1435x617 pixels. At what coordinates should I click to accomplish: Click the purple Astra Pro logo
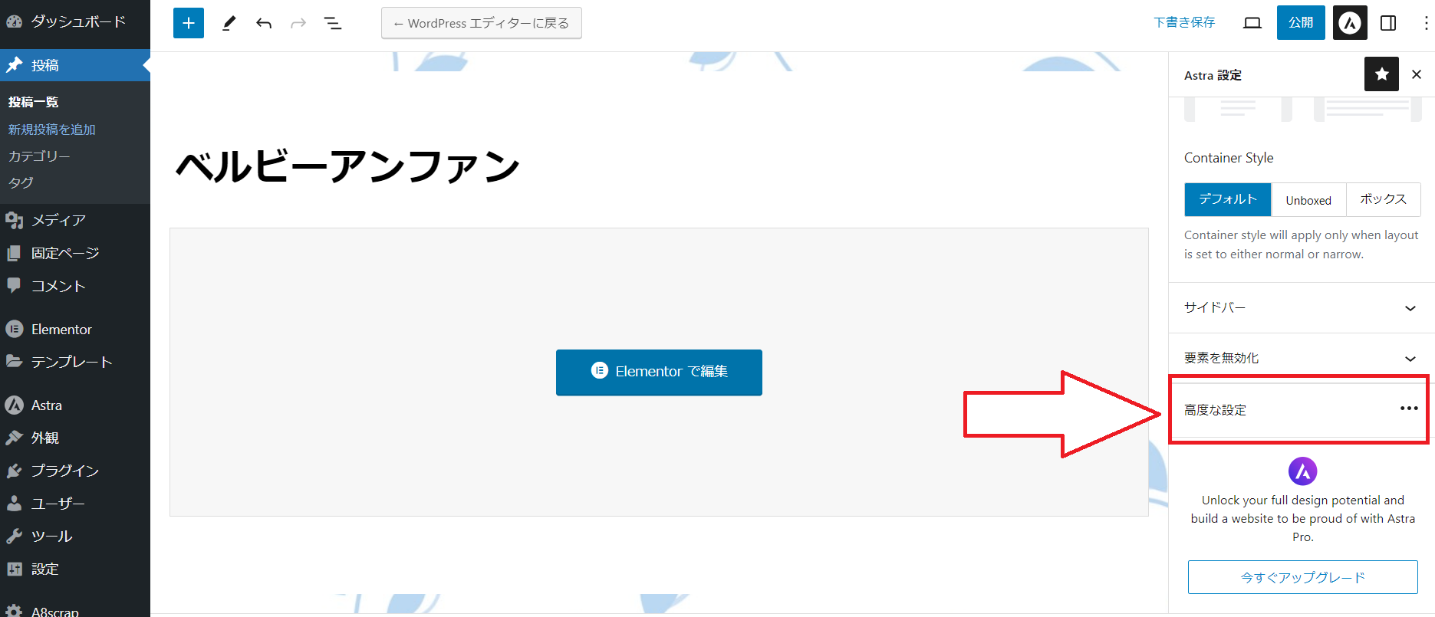[1302, 471]
